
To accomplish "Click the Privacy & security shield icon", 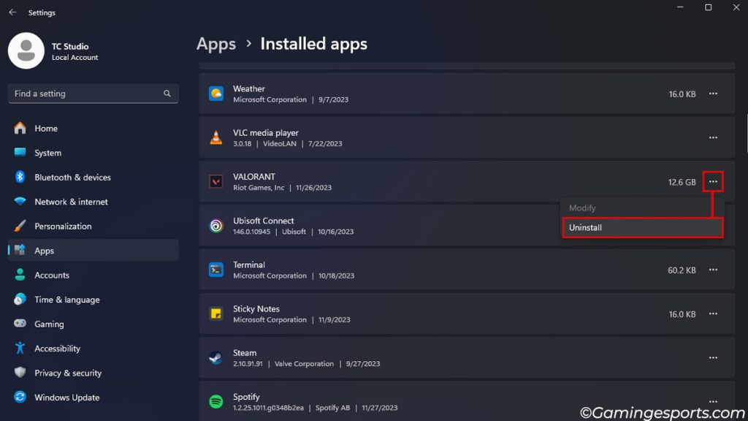I will [x=20, y=373].
